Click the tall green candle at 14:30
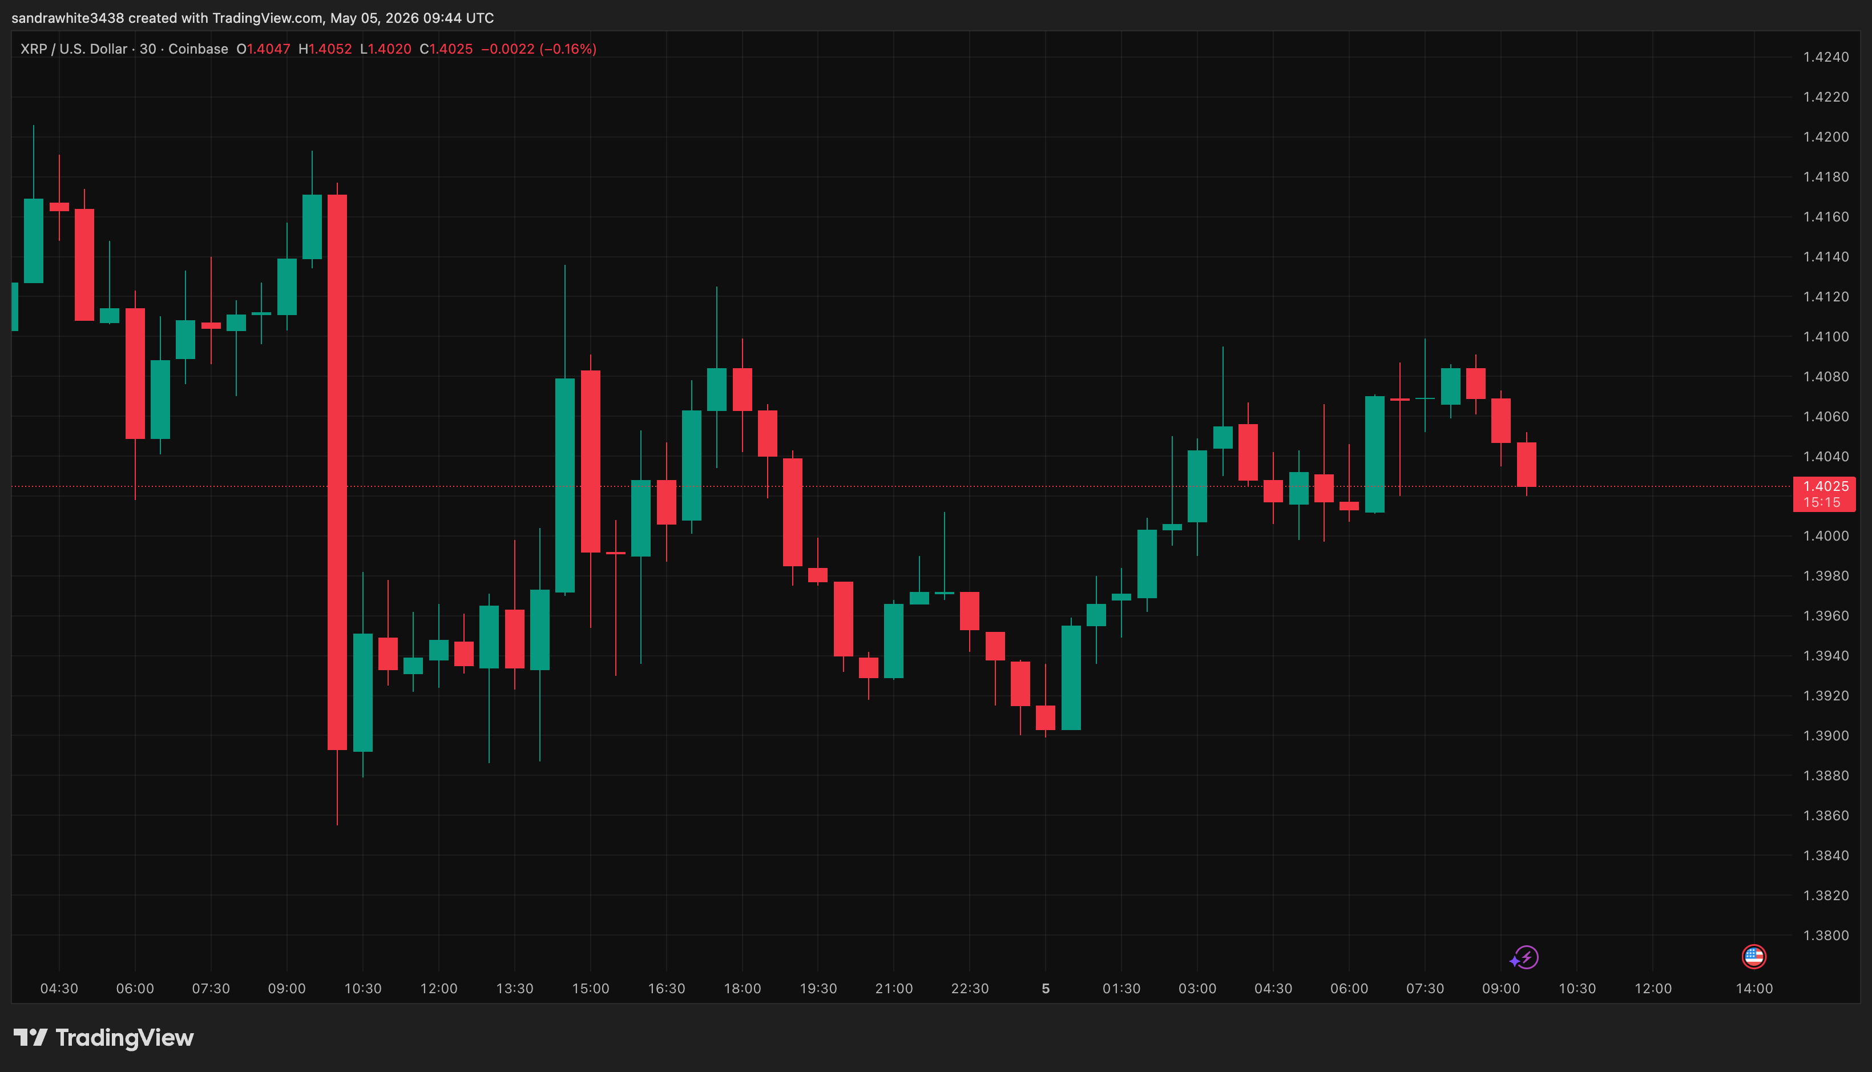The height and width of the screenshot is (1072, 1872). pos(564,485)
